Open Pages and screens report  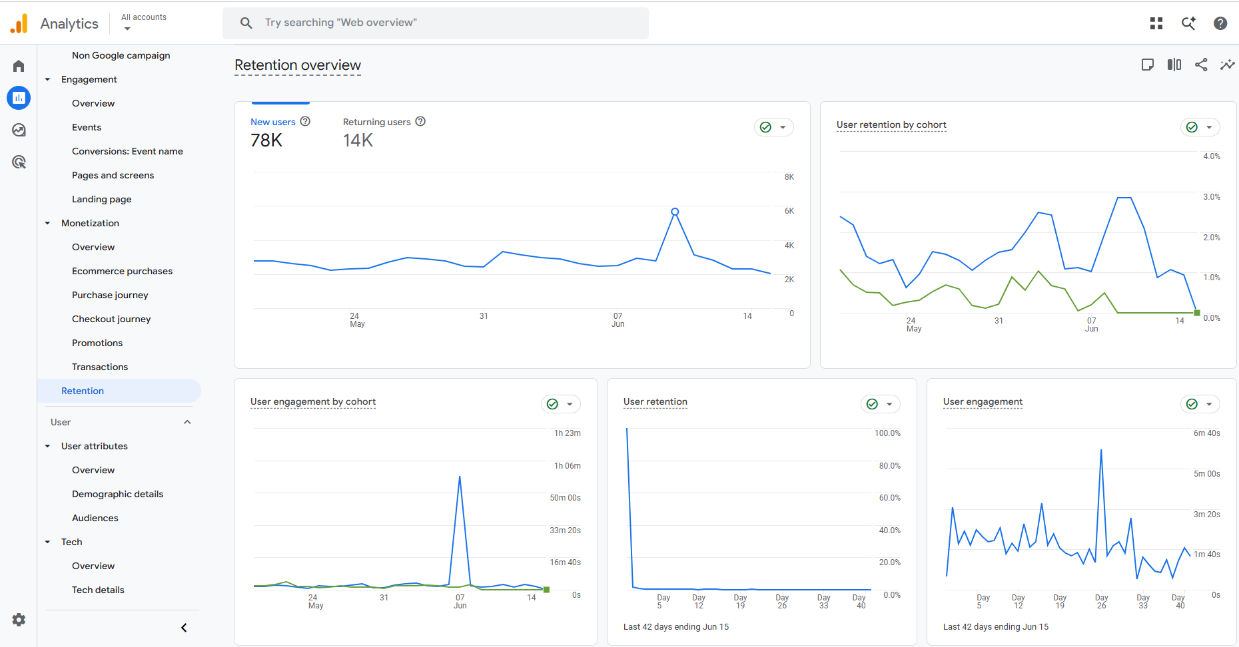click(x=113, y=175)
